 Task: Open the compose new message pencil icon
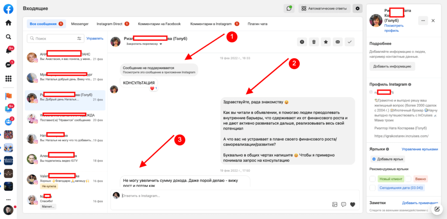437,209
